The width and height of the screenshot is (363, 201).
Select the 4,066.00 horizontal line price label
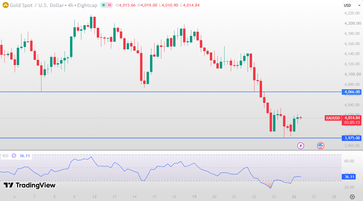pyautogui.click(x=352, y=92)
